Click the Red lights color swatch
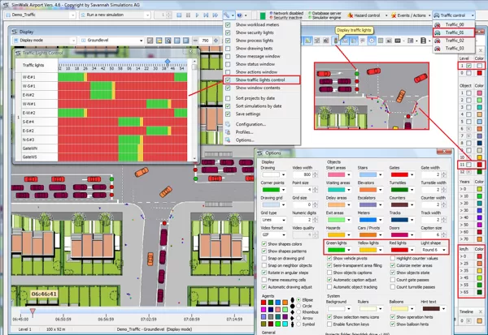 (399, 250)
